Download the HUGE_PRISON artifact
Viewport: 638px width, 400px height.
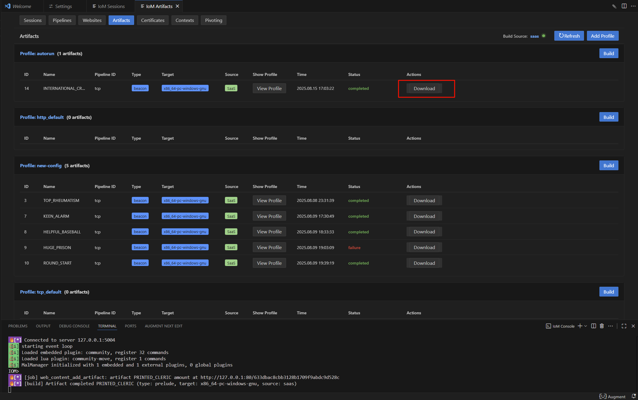pos(424,247)
